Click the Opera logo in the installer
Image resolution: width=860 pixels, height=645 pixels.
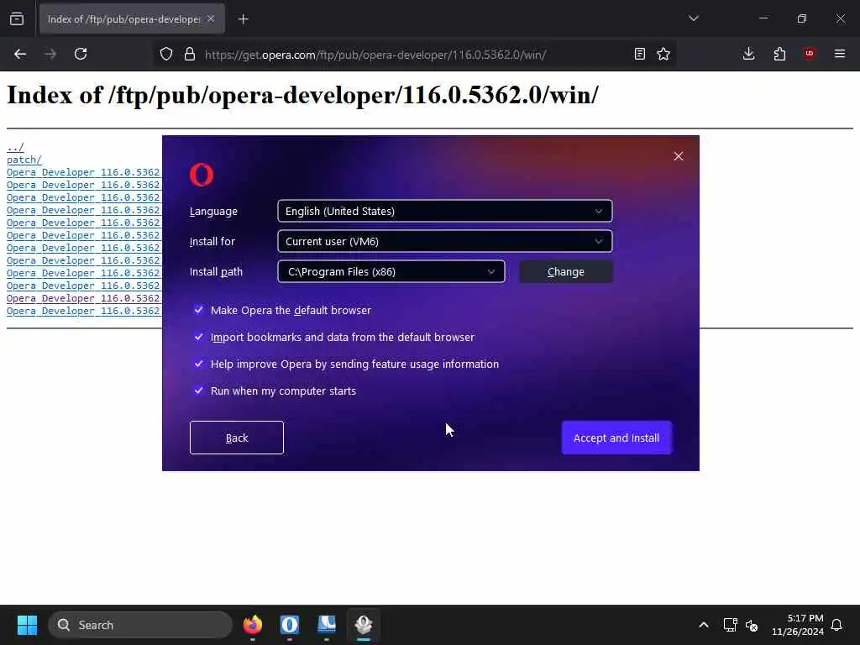click(x=202, y=175)
